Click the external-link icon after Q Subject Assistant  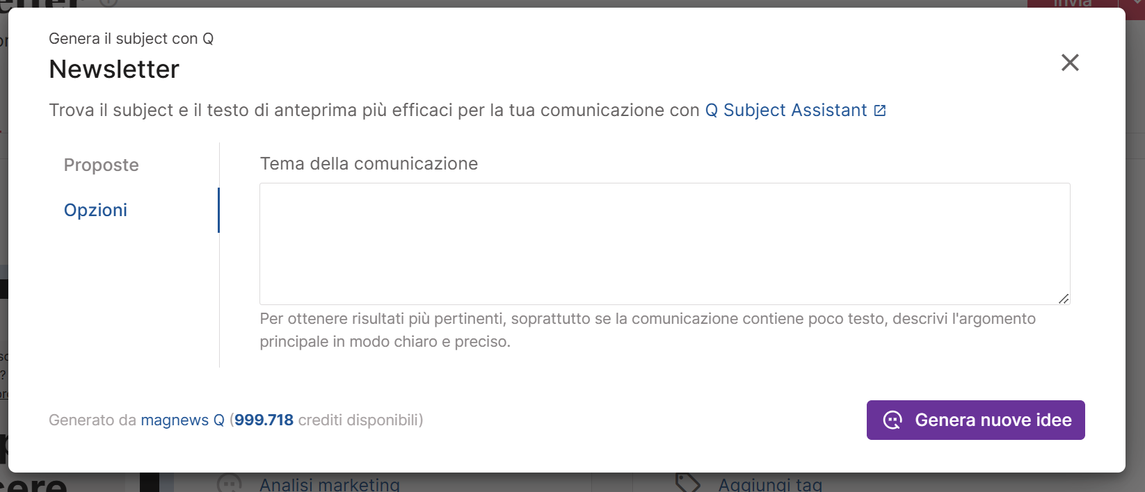point(880,110)
